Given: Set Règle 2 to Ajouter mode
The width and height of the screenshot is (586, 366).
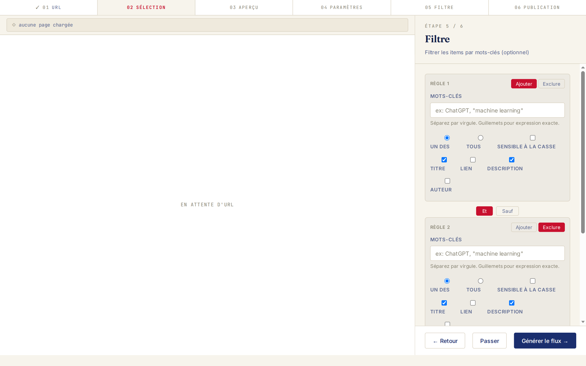Looking at the screenshot, I should [524, 227].
